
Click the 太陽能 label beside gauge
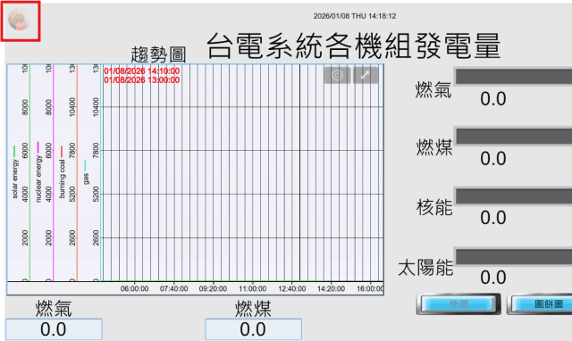point(425,268)
